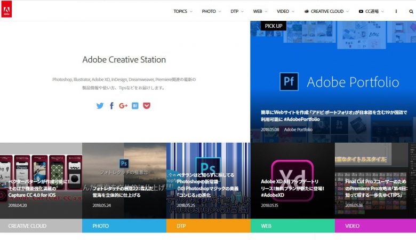Open the TOPICS nav menu
Image resolution: width=416 pixels, height=240 pixels.
coord(180,11)
